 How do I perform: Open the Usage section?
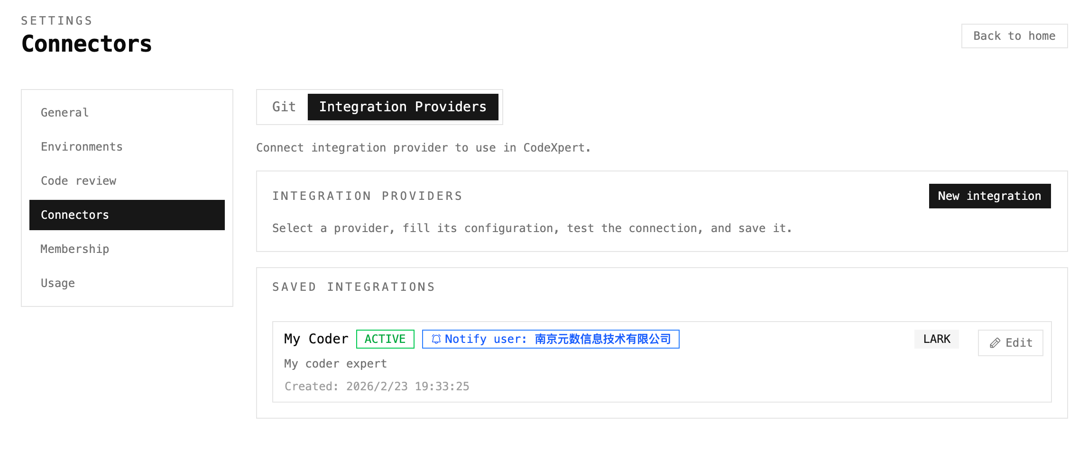[57, 283]
